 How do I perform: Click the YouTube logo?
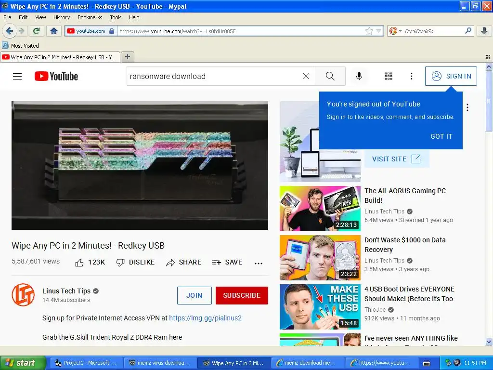[x=56, y=76]
